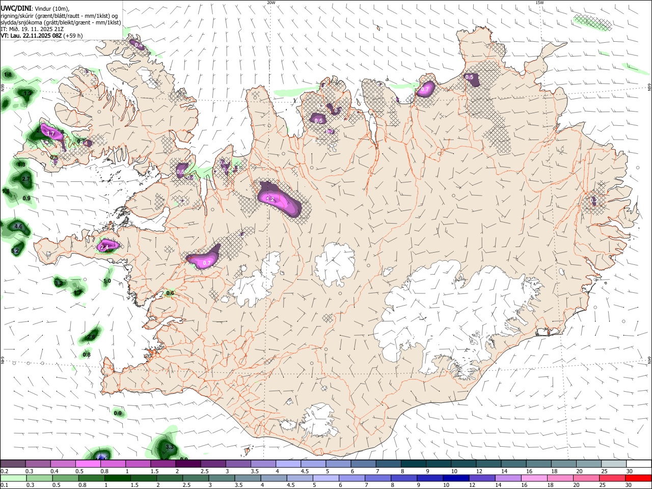Click the pale green 0.1 swatch, lower legend row
The height and width of the screenshot is (489, 652).
tap(13, 478)
